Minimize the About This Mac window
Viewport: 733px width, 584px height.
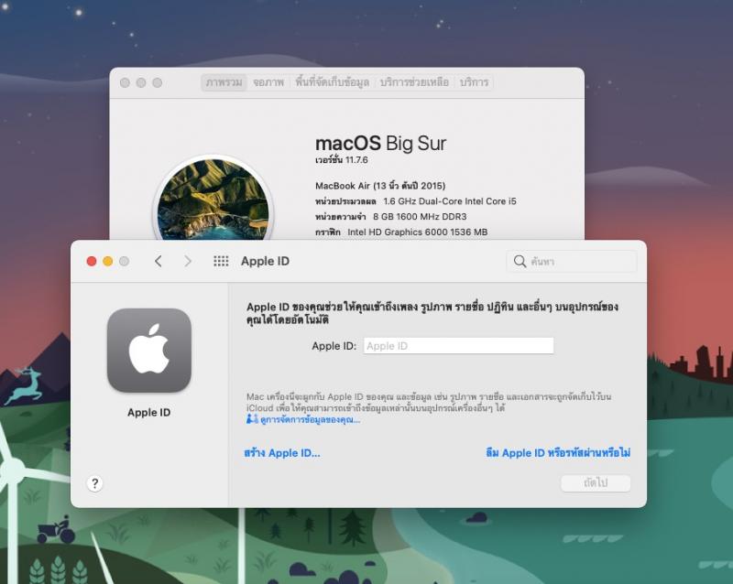(141, 82)
